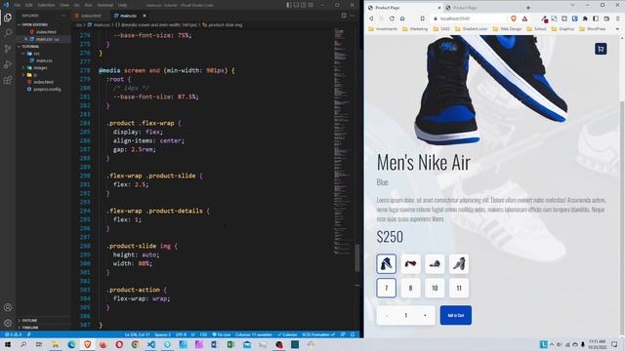The image size is (625, 351).
Task: Open the Run and Debug view
Action: (x=8, y=64)
